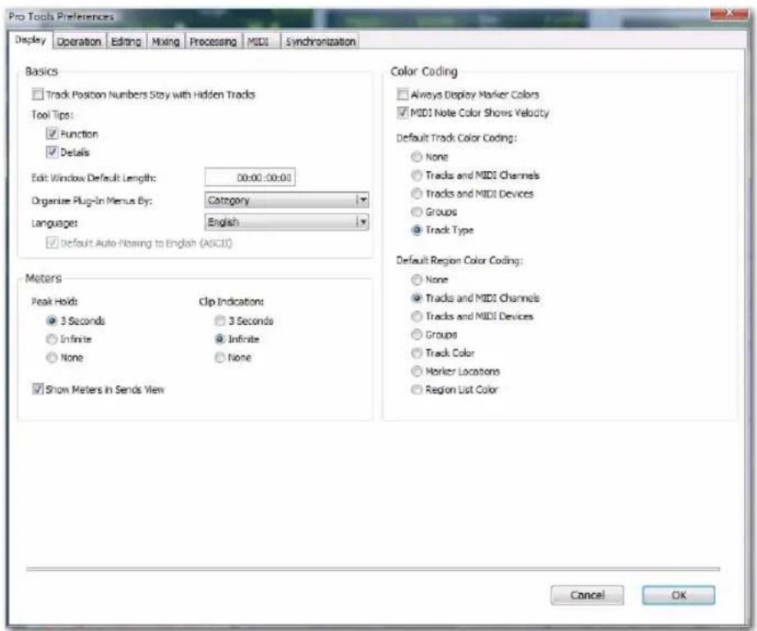Choose Tracks and MIDI Devices track coding
This screenshot has width=757, height=631.
coord(417,193)
